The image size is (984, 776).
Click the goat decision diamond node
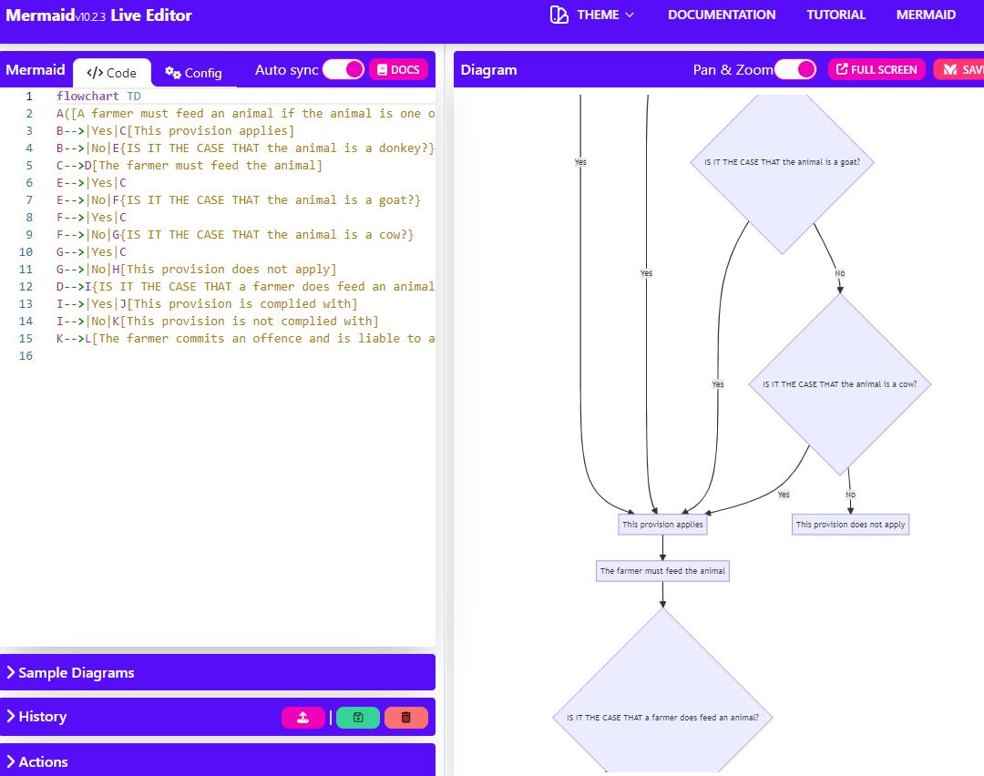782,162
